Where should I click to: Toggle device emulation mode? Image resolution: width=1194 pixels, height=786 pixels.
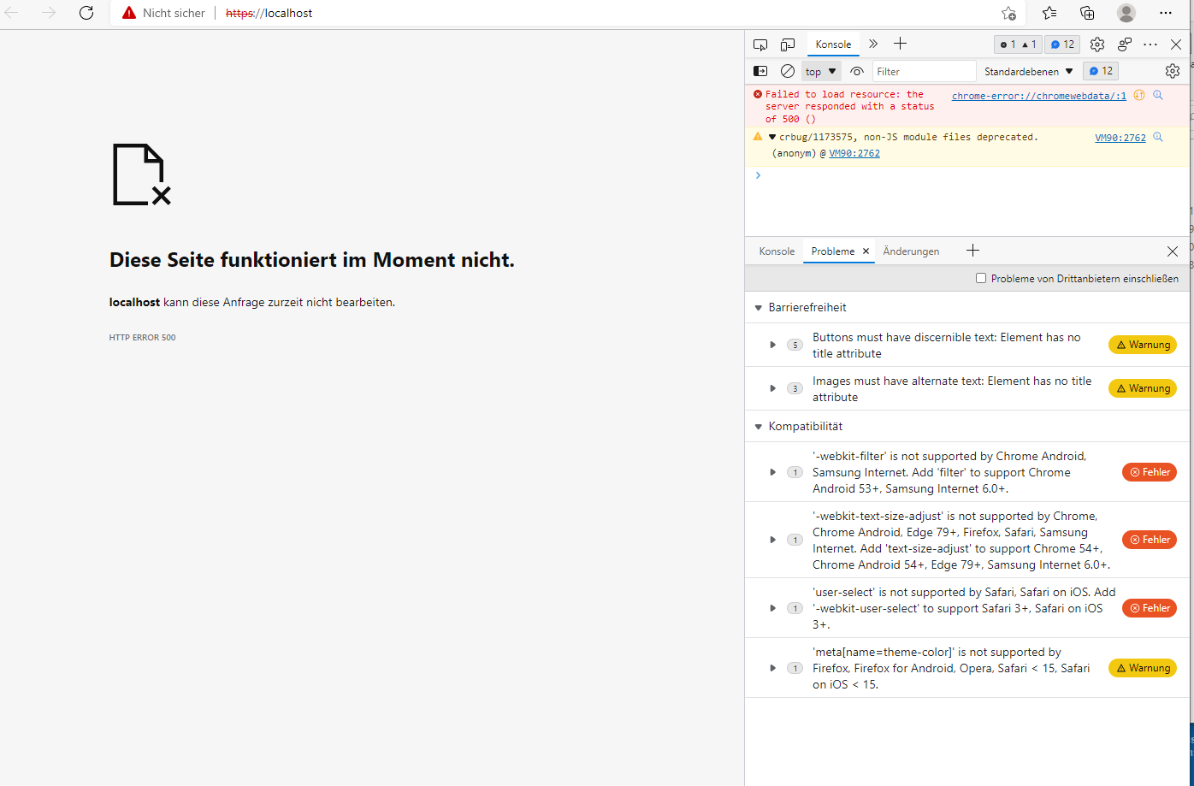coord(788,44)
